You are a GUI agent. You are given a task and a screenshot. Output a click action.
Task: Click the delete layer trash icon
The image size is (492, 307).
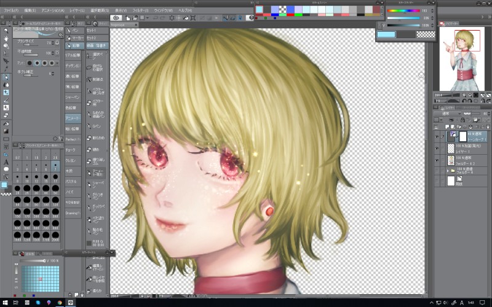tap(488, 127)
